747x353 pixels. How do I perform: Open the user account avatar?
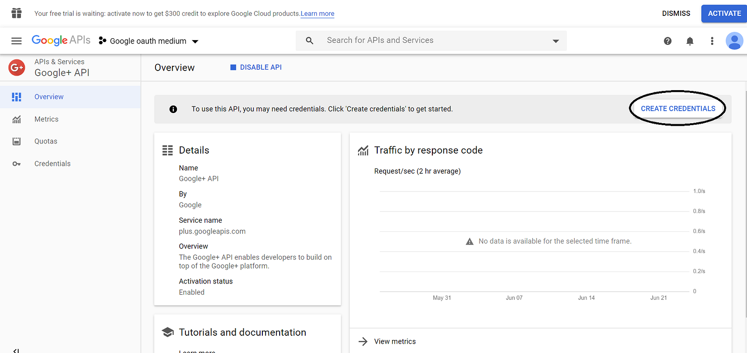tap(734, 41)
